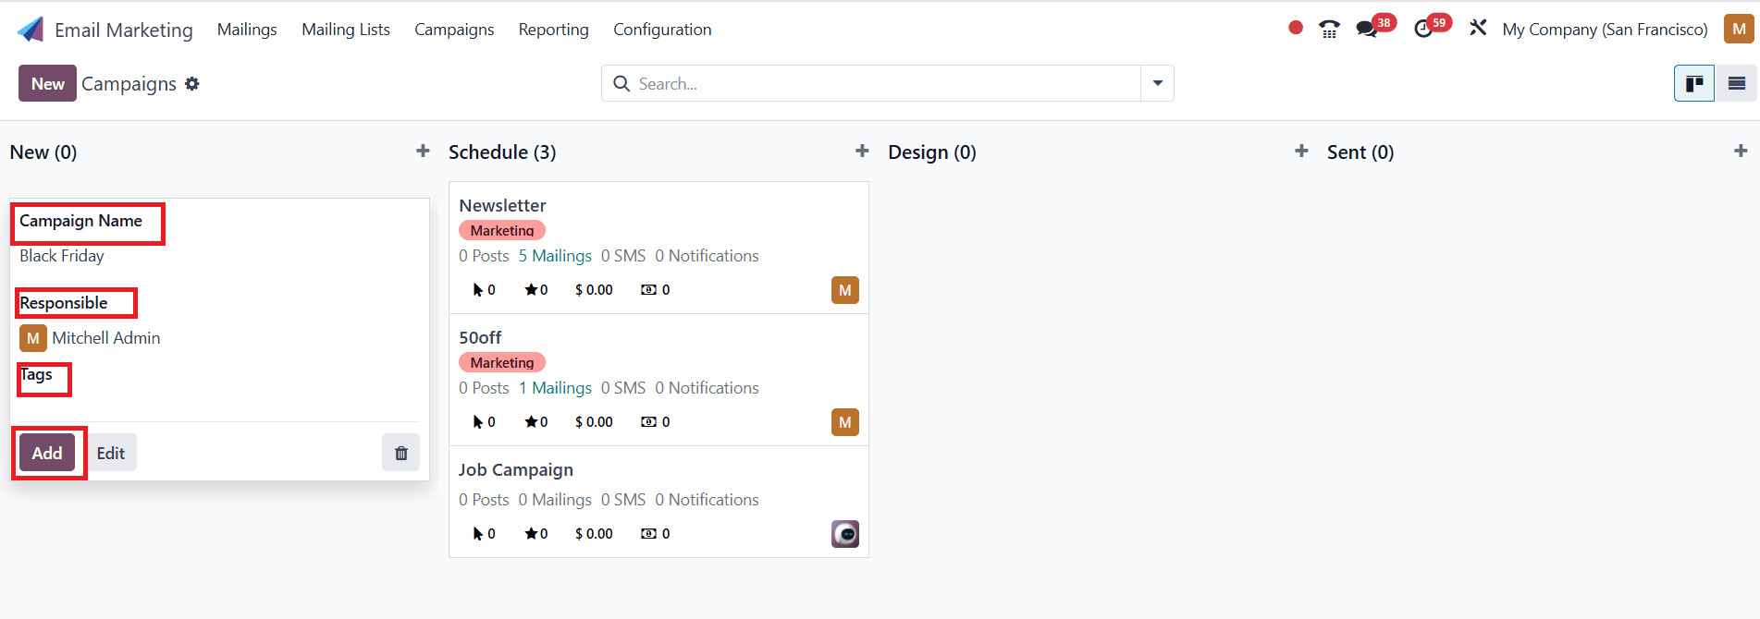Open the Configuration menu

[x=662, y=30]
